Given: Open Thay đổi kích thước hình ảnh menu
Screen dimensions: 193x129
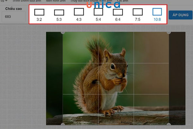Looking at the screenshot, I should coord(91,1).
